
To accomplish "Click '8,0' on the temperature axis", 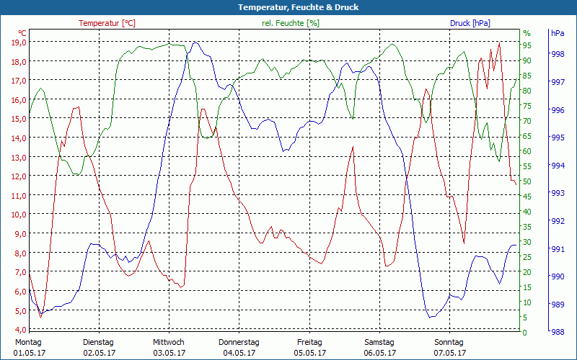I will coord(21,253).
